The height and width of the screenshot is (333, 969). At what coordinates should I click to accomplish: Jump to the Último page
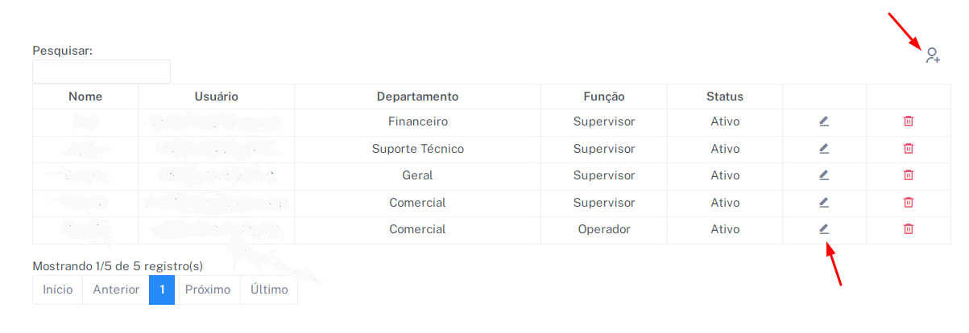coord(269,290)
